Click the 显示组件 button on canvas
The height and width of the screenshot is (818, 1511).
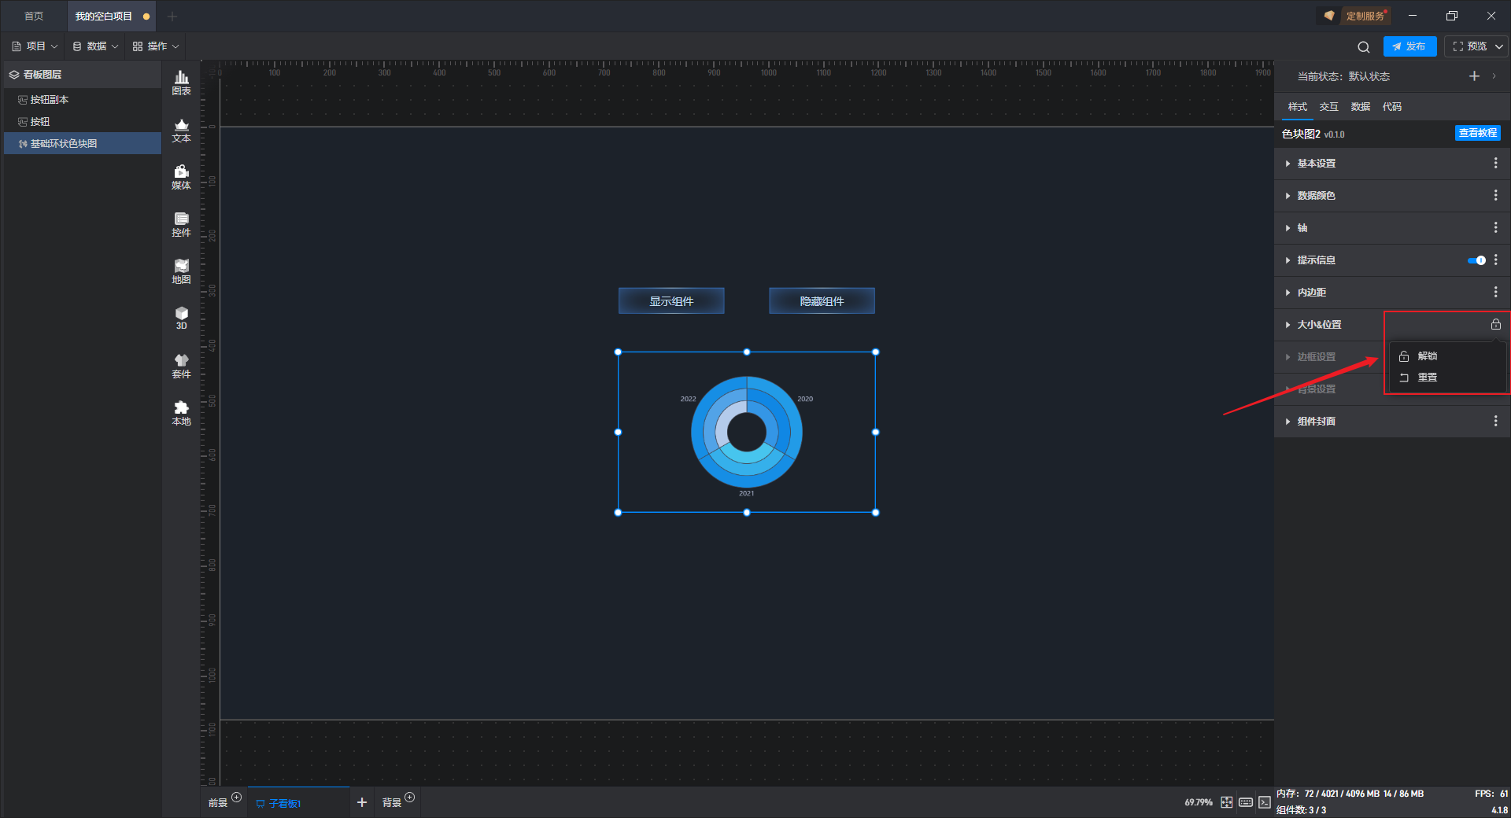pyautogui.click(x=671, y=301)
